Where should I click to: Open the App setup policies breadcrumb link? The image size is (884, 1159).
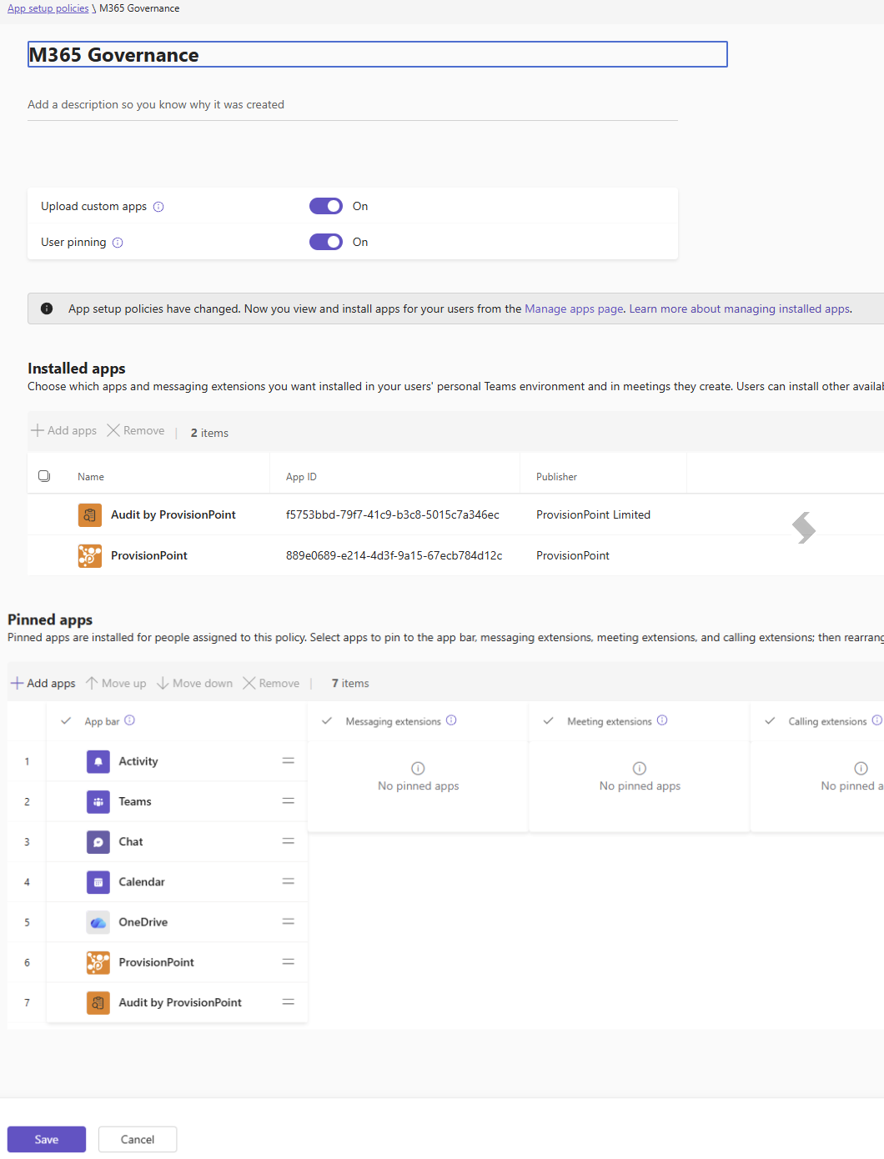tap(48, 8)
